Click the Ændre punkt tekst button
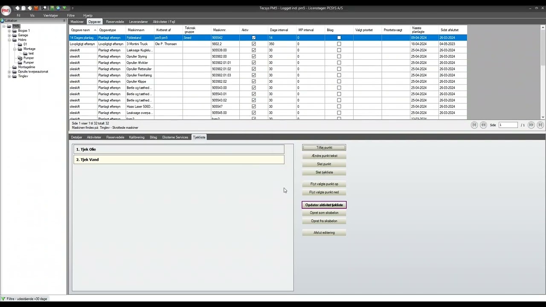The image size is (546, 307). click(x=324, y=156)
